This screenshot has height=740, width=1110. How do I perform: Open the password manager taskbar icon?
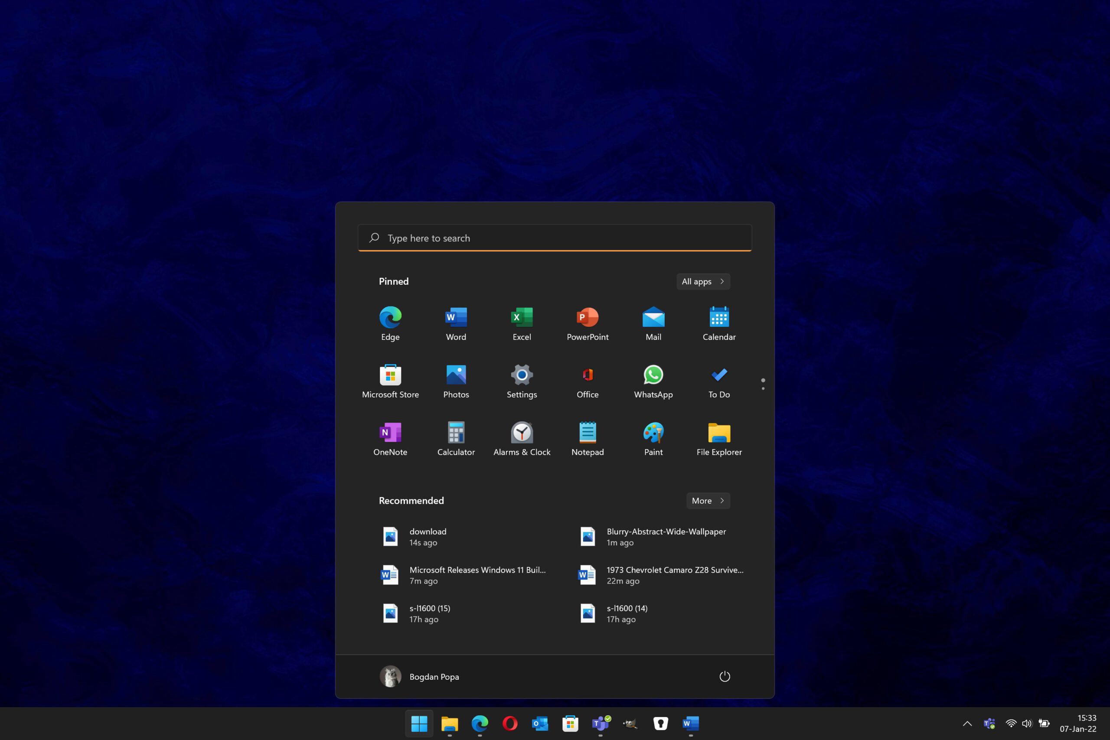point(661,723)
